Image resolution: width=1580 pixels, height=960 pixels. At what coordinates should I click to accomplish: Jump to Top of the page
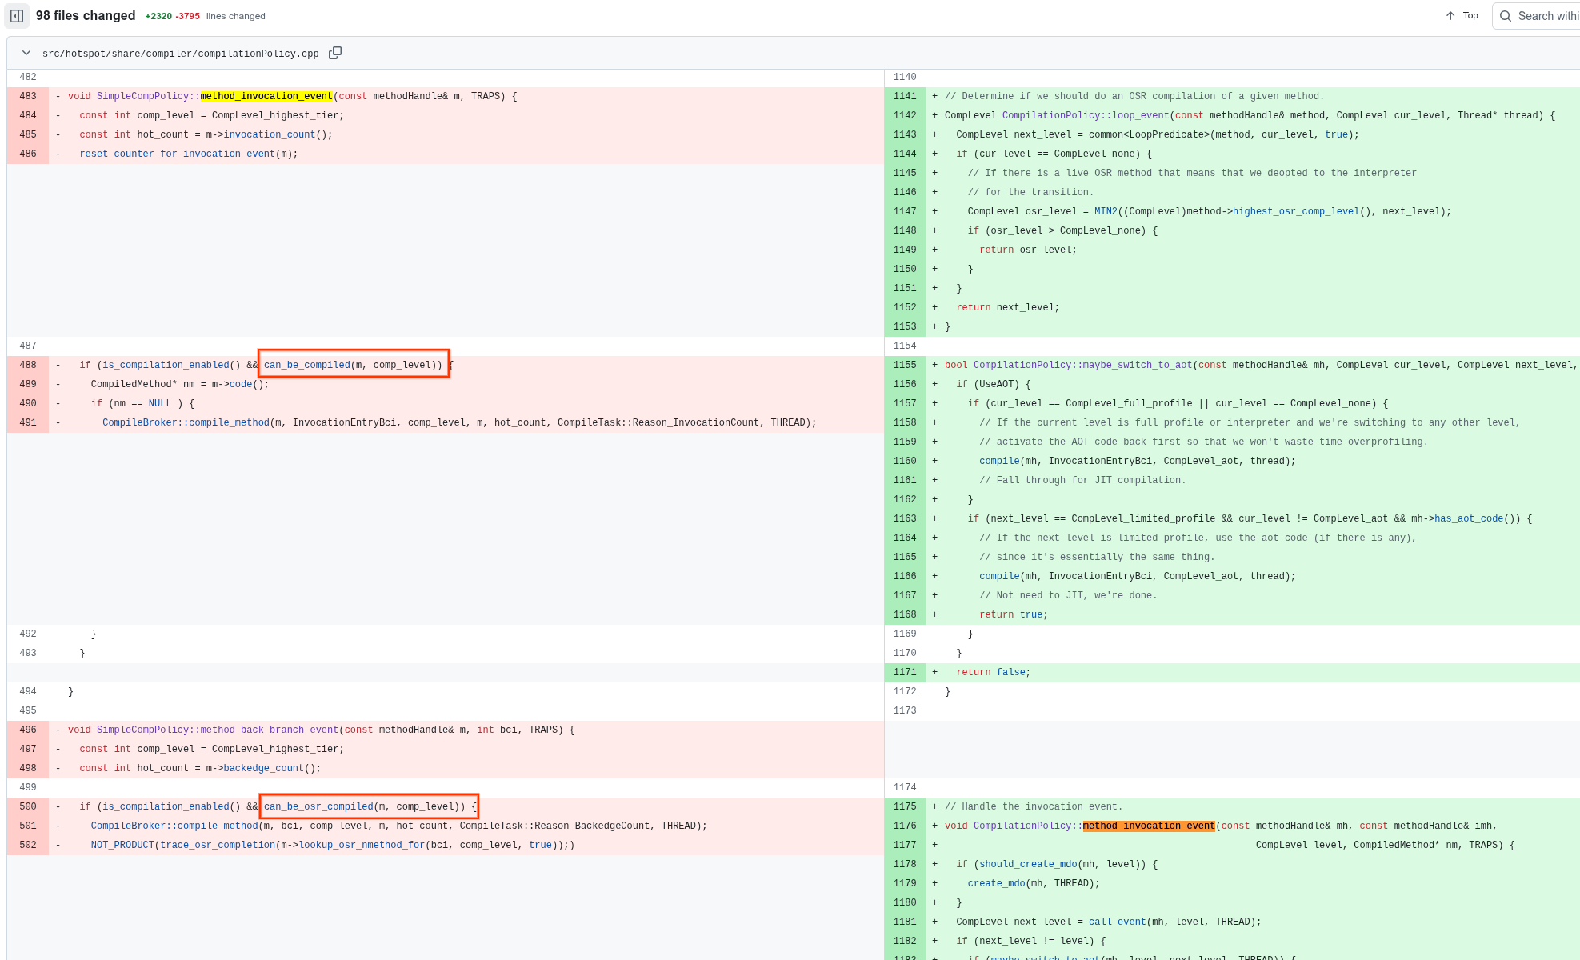click(x=1470, y=16)
